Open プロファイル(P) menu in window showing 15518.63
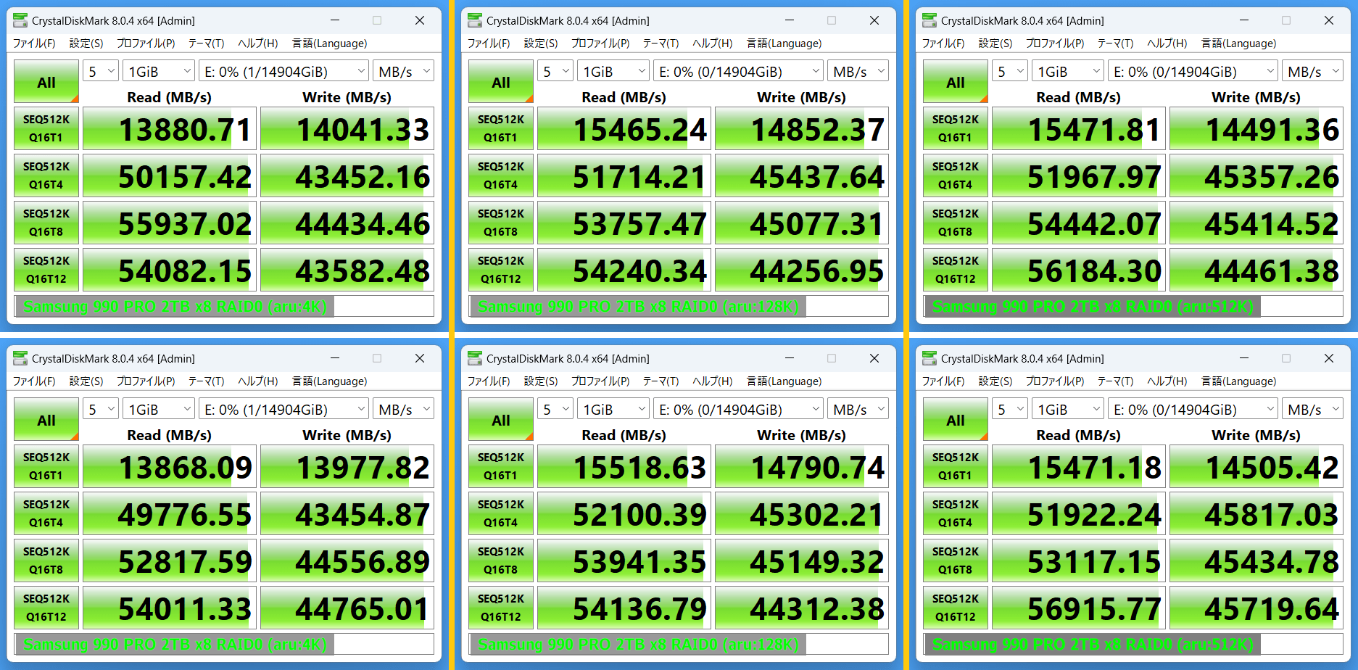The image size is (1358, 670). pos(600,381)
